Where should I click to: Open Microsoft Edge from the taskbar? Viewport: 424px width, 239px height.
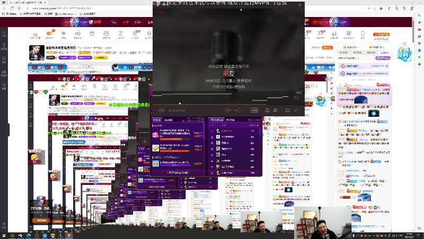29,236
